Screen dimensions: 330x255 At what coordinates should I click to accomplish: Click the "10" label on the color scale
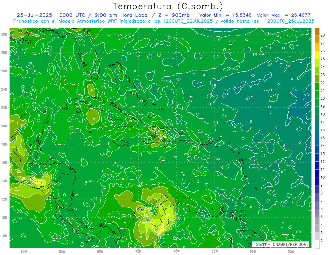(x=323, y=177)
